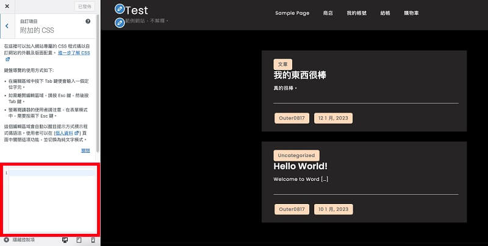The height and width of the screenshot is (246, 488).
Task: Open the help question mark icon
Action: [x=88, y=21]
